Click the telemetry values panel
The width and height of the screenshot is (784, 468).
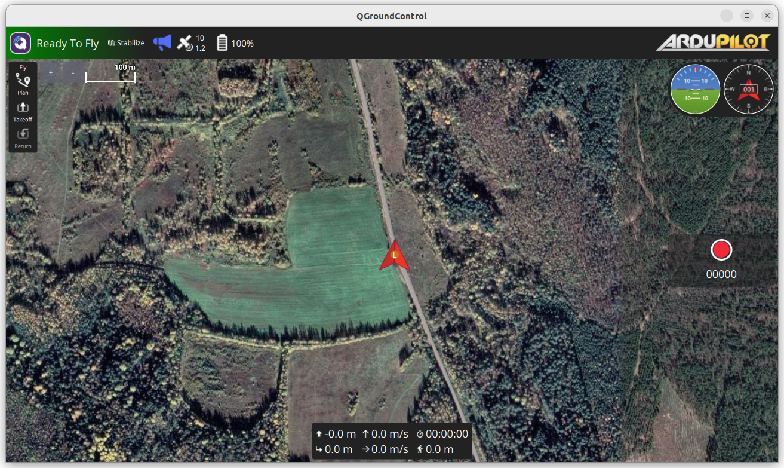pos(392,442)
